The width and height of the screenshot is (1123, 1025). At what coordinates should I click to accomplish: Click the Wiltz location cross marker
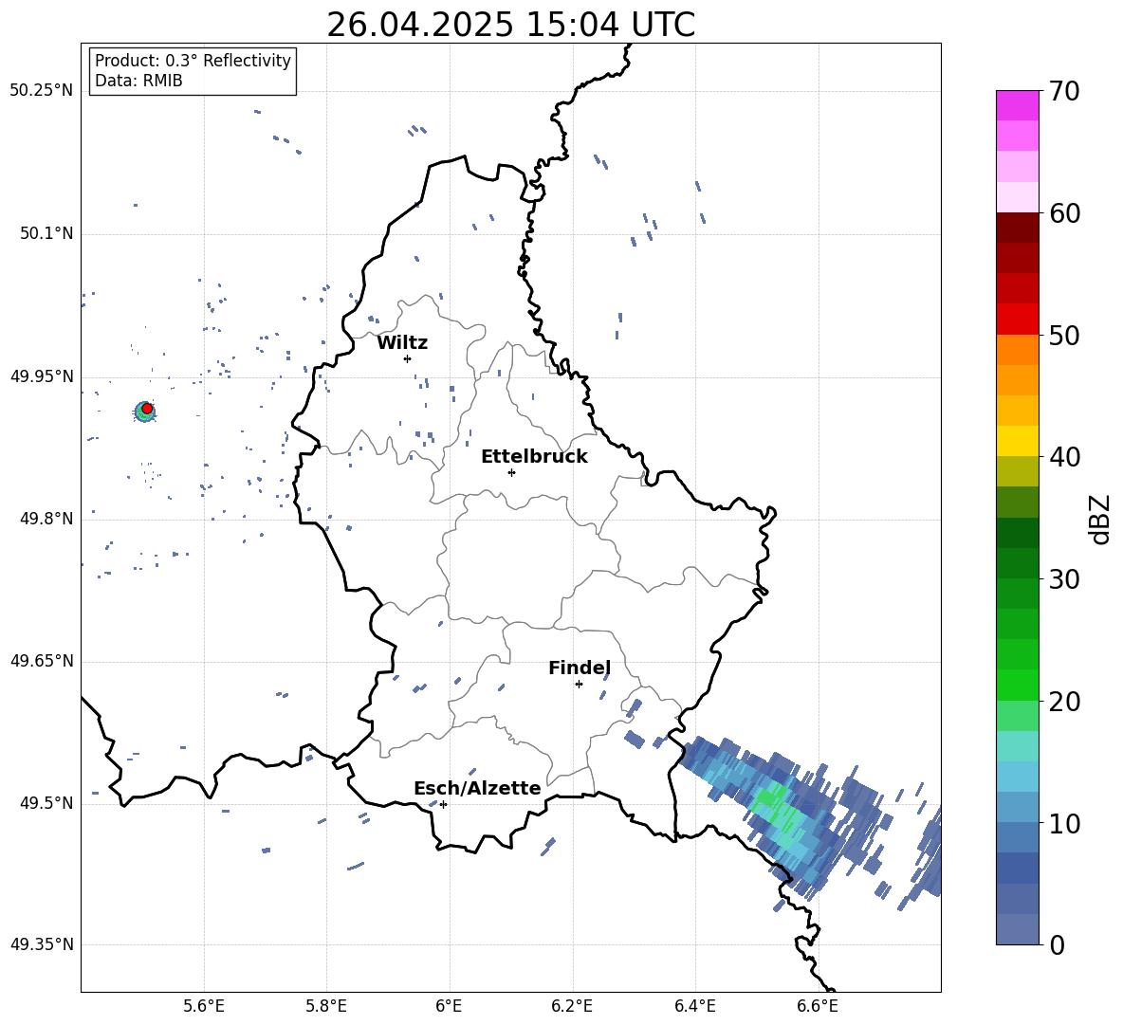[x=408, y=358]
